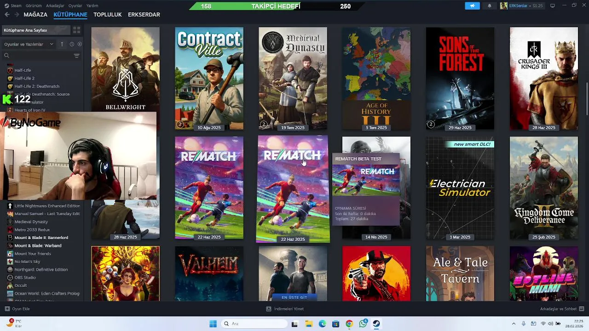This screenshot has width=589, height=331.
Task: Select Mount & Blade II: Bannerlord
Action: click(x=41, y=238)
